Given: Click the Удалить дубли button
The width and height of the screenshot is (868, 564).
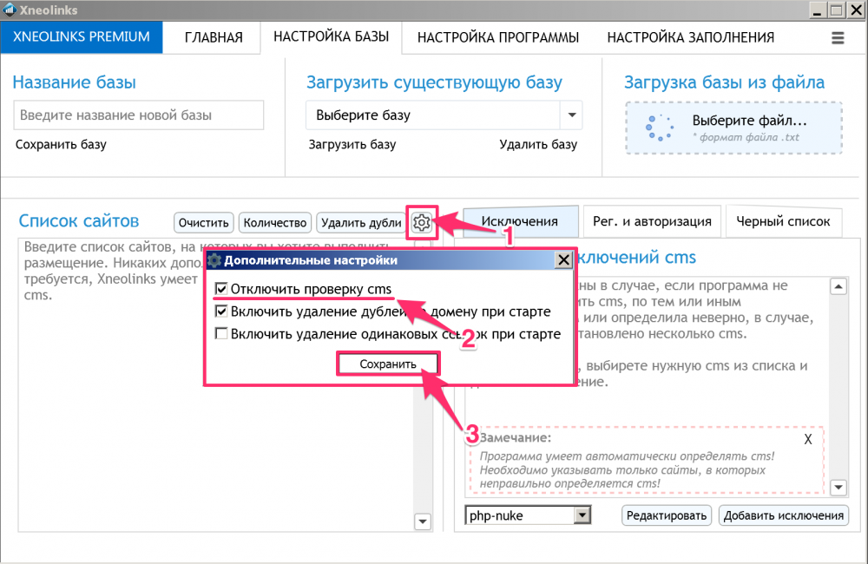Looking at the screenshot, I should click(361, 222).
